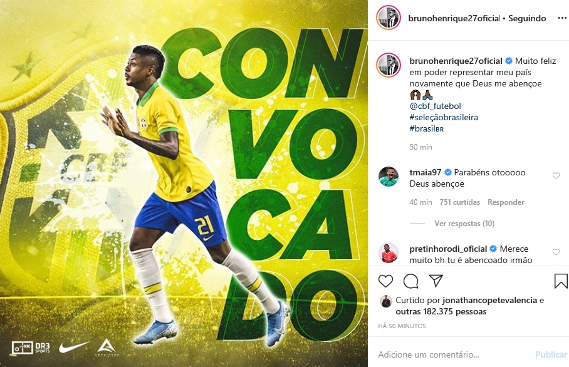Open comments using the speech bubble icon
Viewport: 569px width, 367px height.
point(411,281)
